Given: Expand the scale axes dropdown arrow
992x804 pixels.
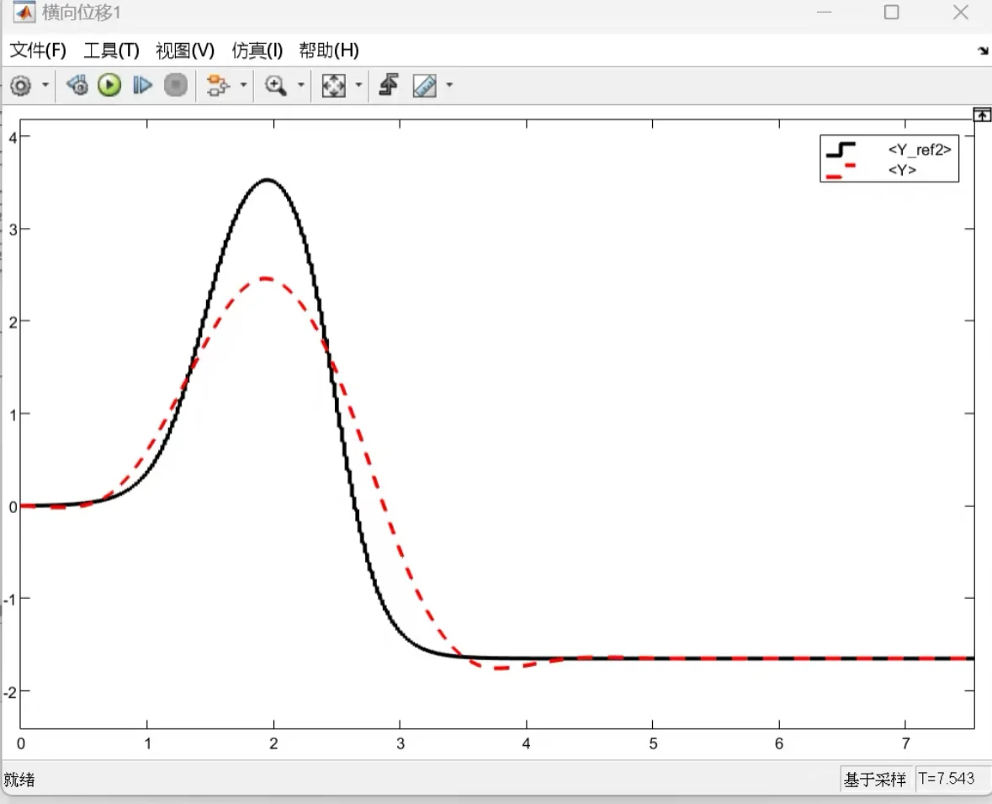Looking at the screenshot, I should click(358, 85).
